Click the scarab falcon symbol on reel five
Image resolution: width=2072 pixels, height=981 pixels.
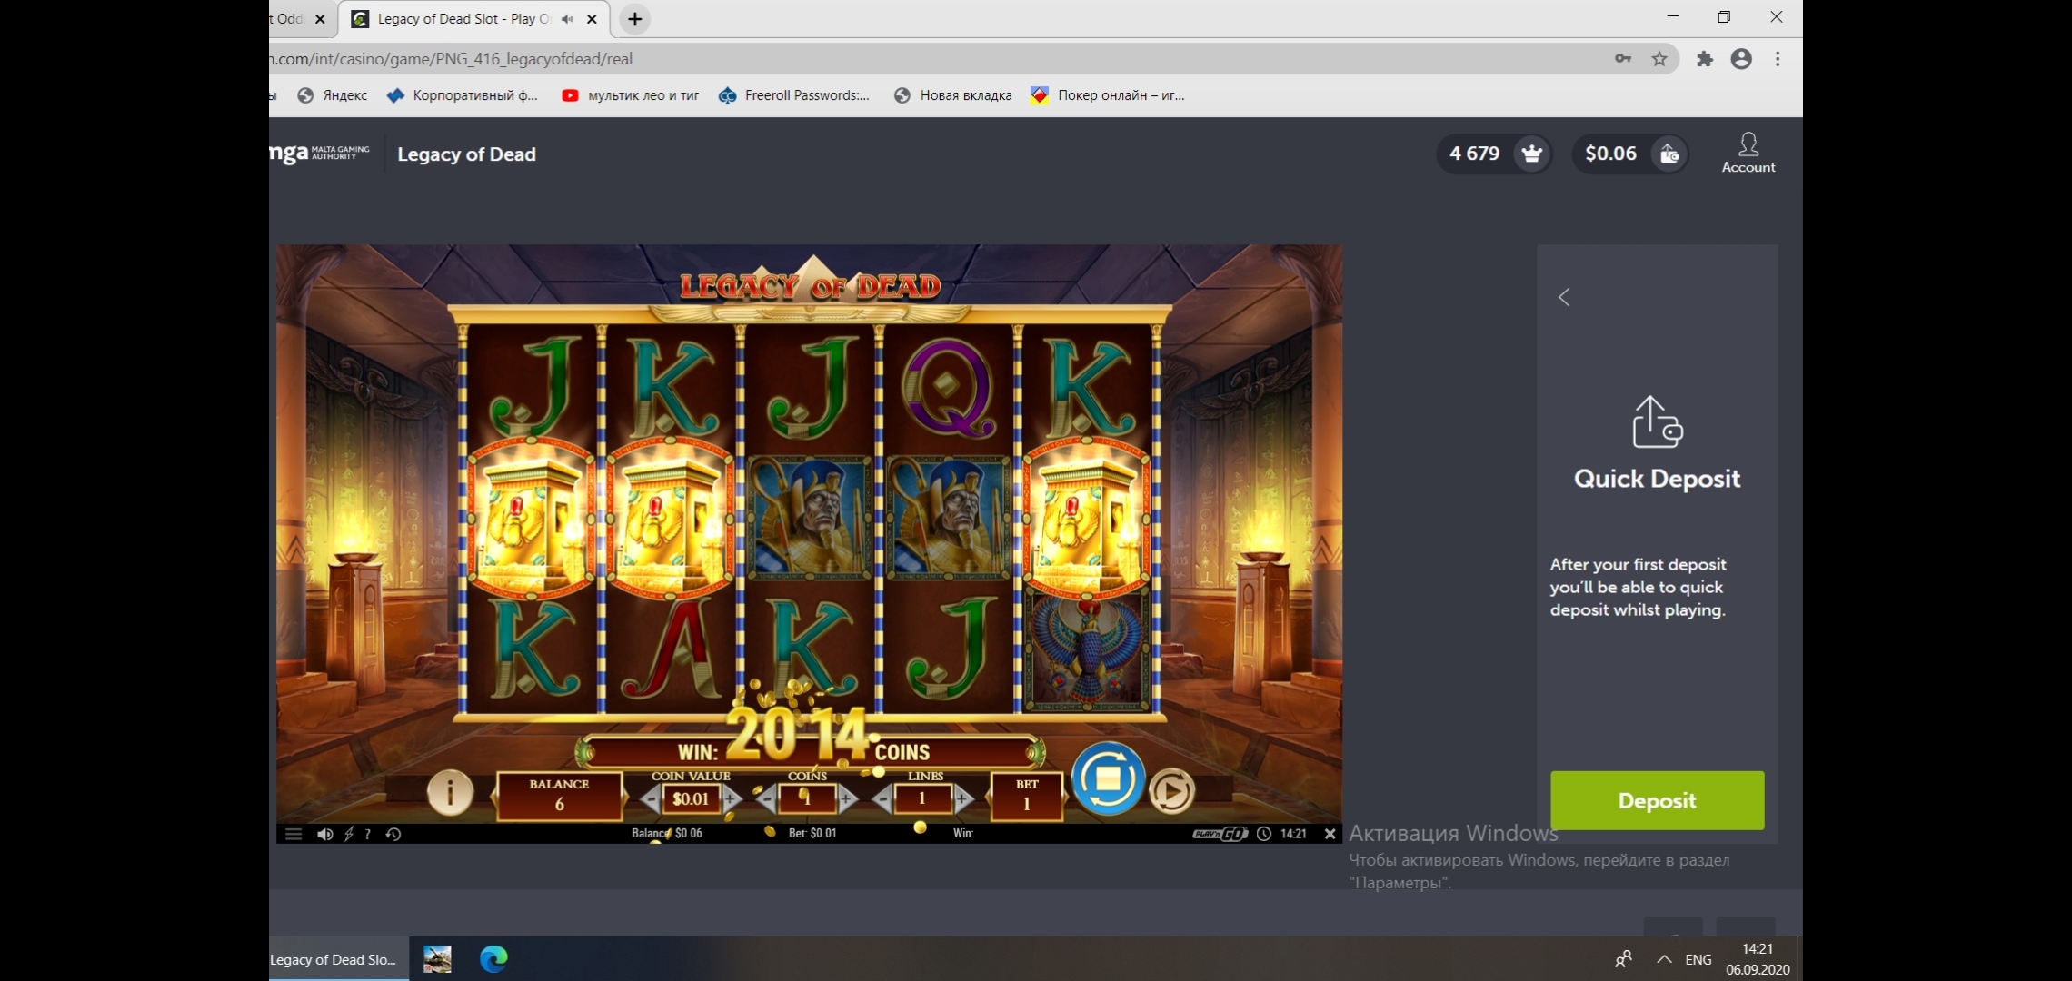pyautogui.click(x=1088, y=650)
